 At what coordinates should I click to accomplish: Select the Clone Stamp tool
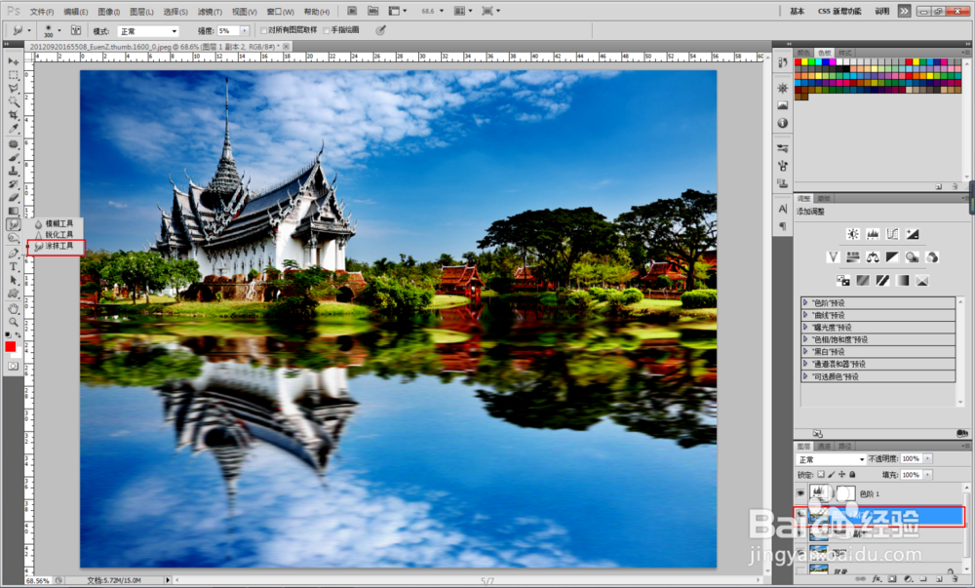point(13,171)
